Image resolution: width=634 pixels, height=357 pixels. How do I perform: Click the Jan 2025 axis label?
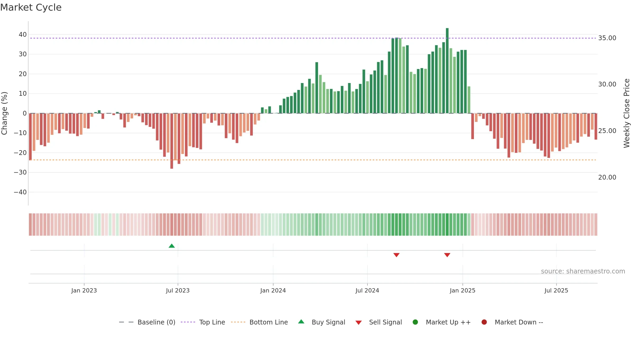tap(463, 290)
